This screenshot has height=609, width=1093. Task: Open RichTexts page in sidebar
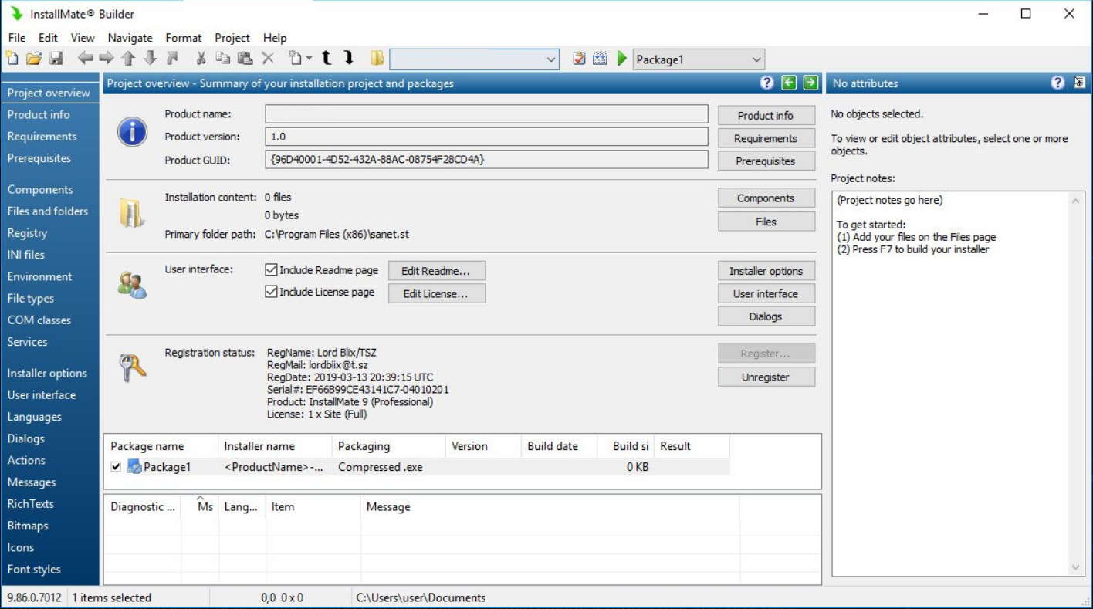coord(31,504)
